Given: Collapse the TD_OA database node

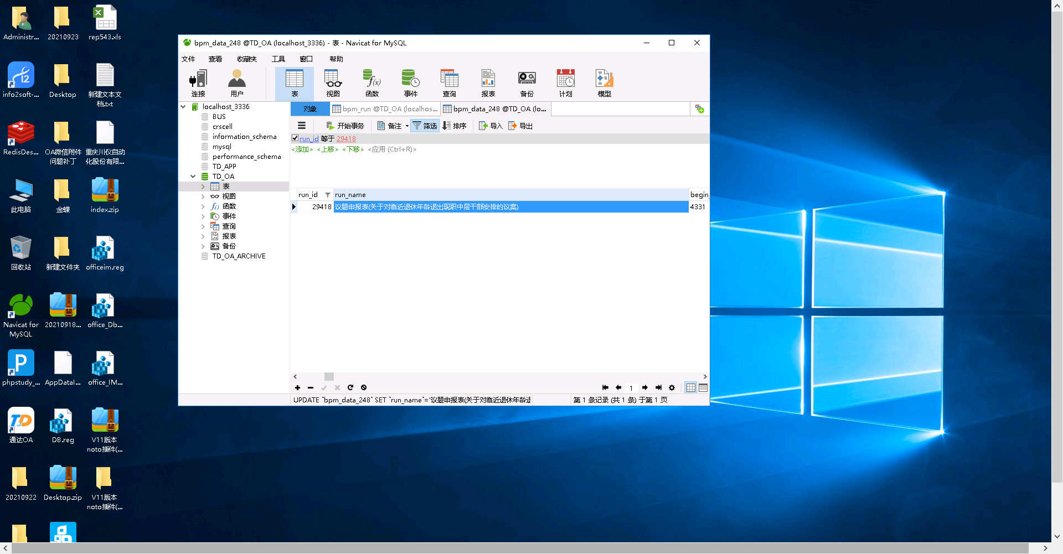Looking at the screenshot, I should click(193, 177).
